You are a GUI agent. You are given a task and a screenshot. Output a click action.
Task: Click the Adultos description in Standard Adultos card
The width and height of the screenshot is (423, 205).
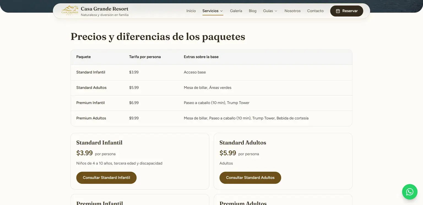226,163
